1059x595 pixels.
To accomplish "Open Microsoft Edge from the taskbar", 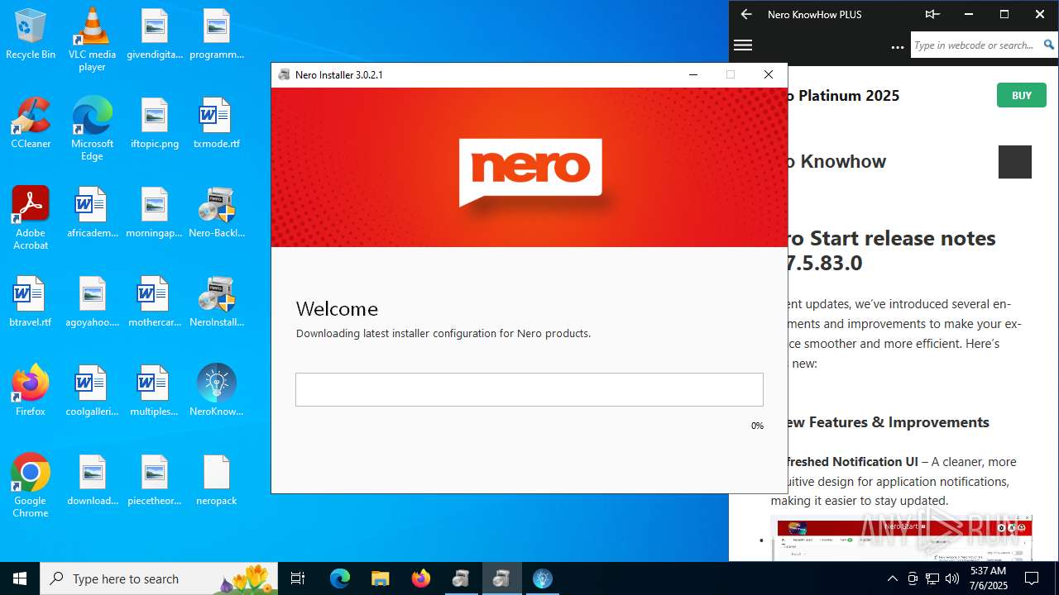I will 340,578.
